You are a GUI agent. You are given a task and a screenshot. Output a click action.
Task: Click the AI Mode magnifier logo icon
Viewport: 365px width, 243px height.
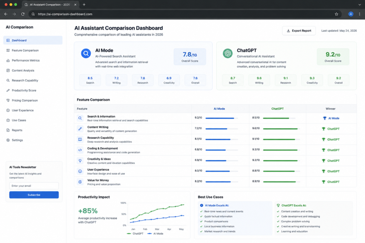tap(86, 53)
